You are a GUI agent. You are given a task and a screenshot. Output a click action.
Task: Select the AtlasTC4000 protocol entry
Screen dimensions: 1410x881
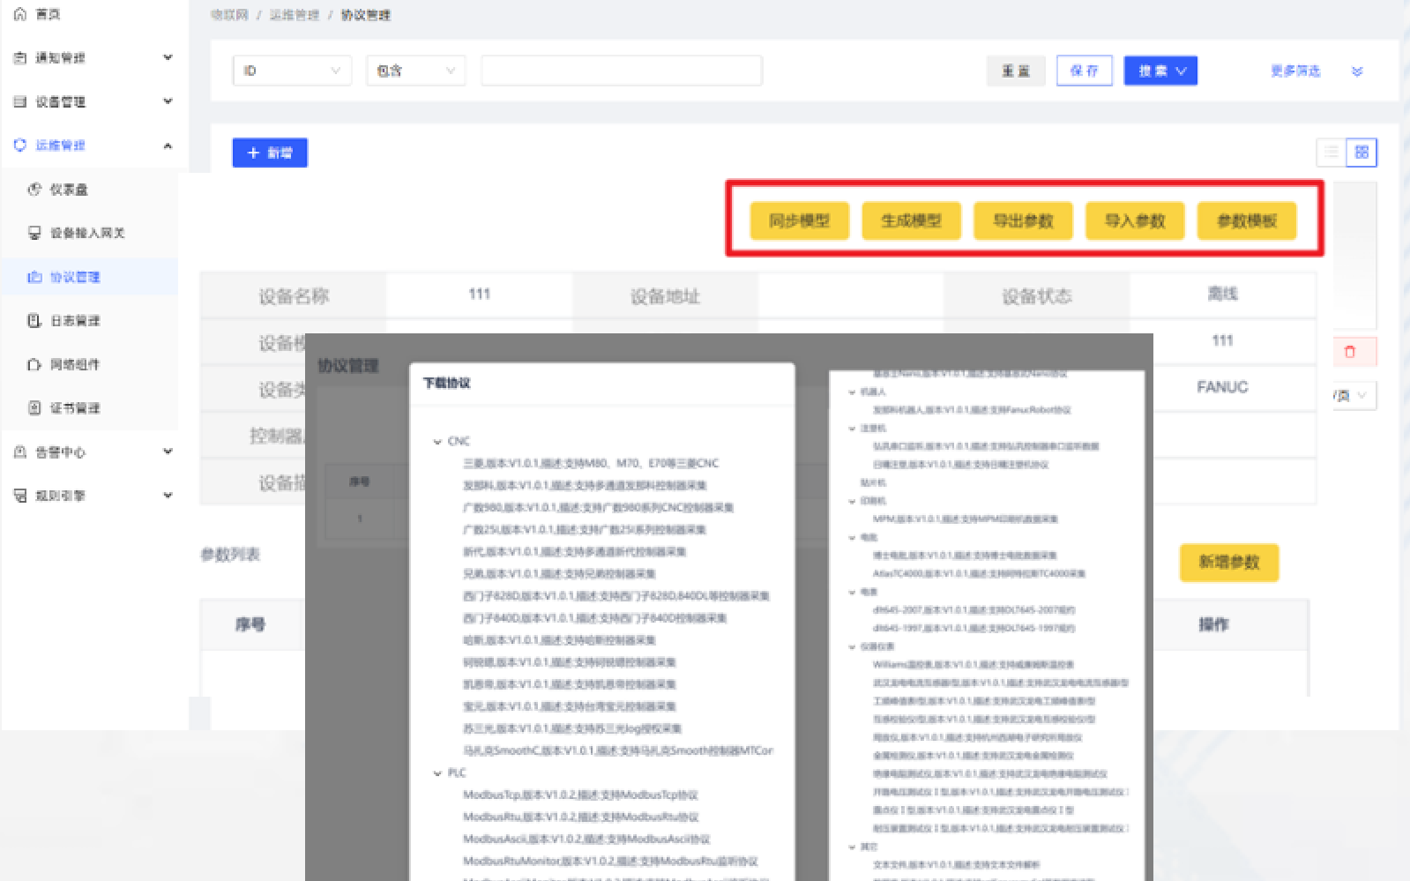979,574
